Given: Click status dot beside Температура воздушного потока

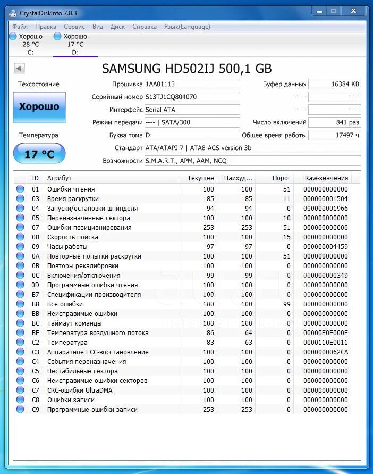Looking at the screenshot, I should [x=20, y=332].
